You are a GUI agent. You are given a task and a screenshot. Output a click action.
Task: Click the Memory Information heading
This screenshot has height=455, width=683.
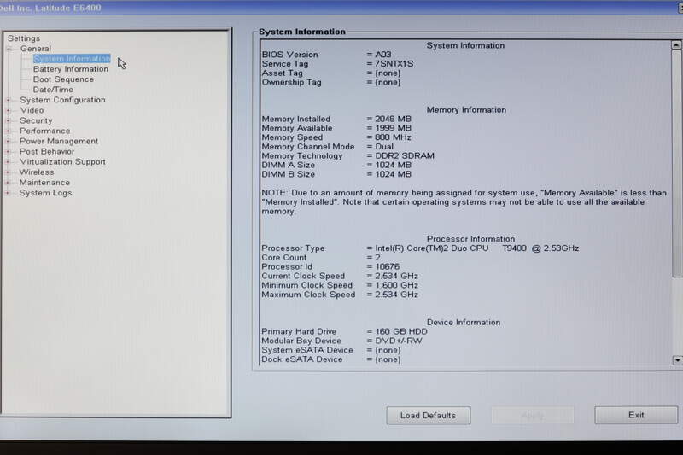point(466,110)
